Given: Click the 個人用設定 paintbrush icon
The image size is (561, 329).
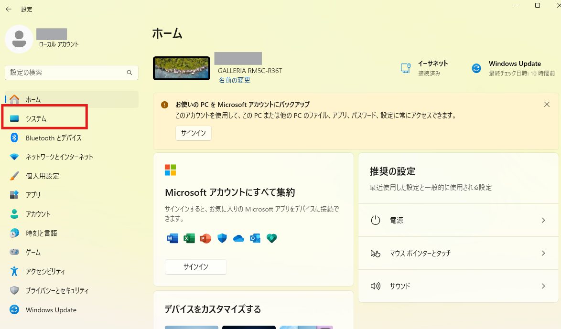Looking at the screenshot, I should tap(14, 176).
